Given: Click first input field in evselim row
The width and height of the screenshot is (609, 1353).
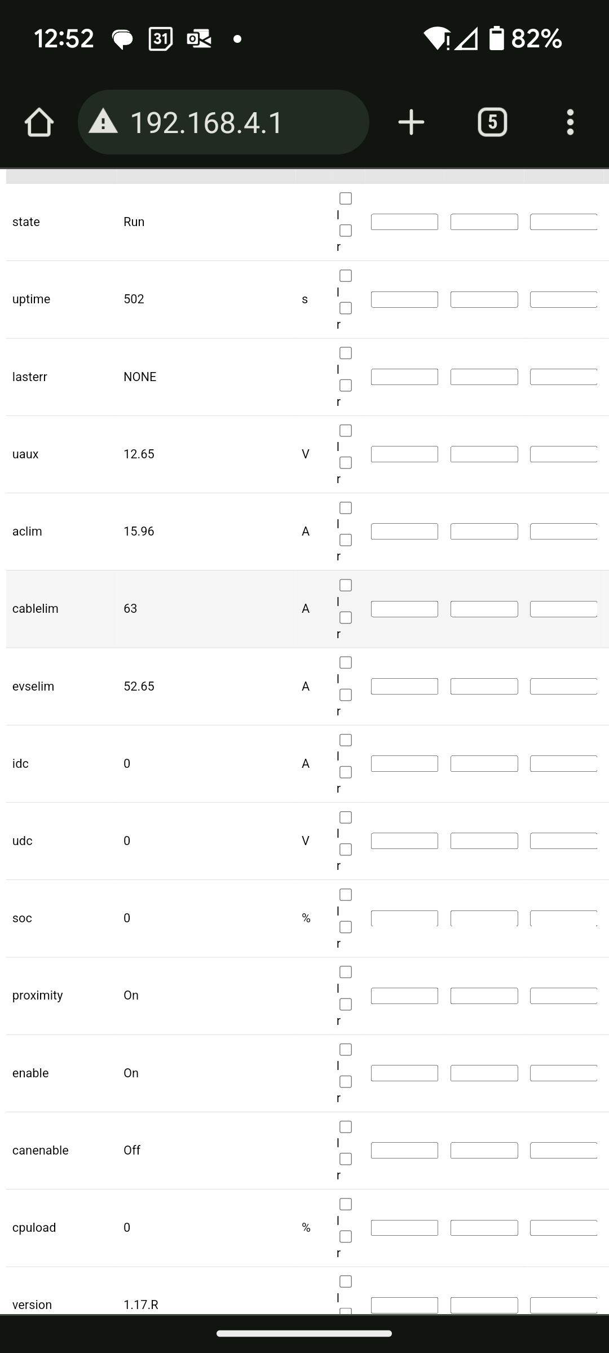Looking at the screenshot, I should point(404,686).
